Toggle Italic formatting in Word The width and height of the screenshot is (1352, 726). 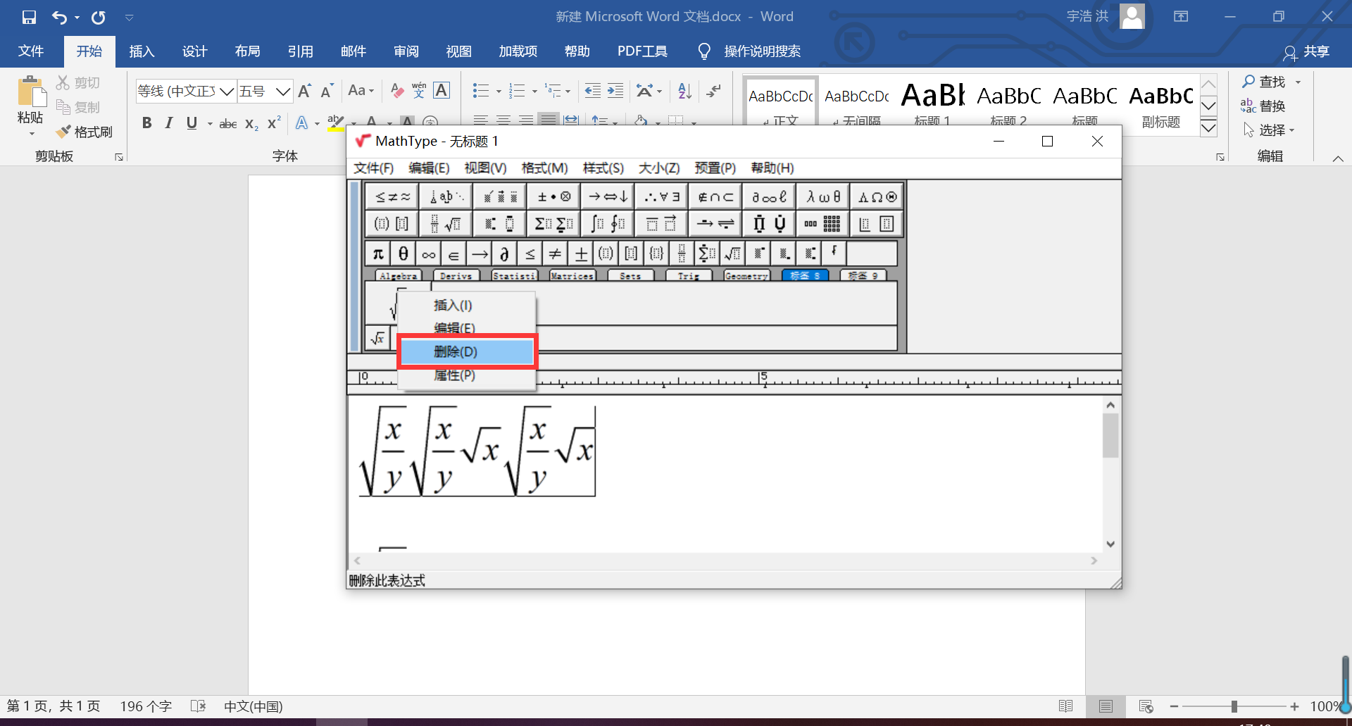[169, 123]
